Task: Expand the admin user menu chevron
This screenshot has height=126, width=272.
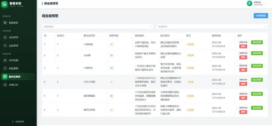Action: (x=265, y=3)
